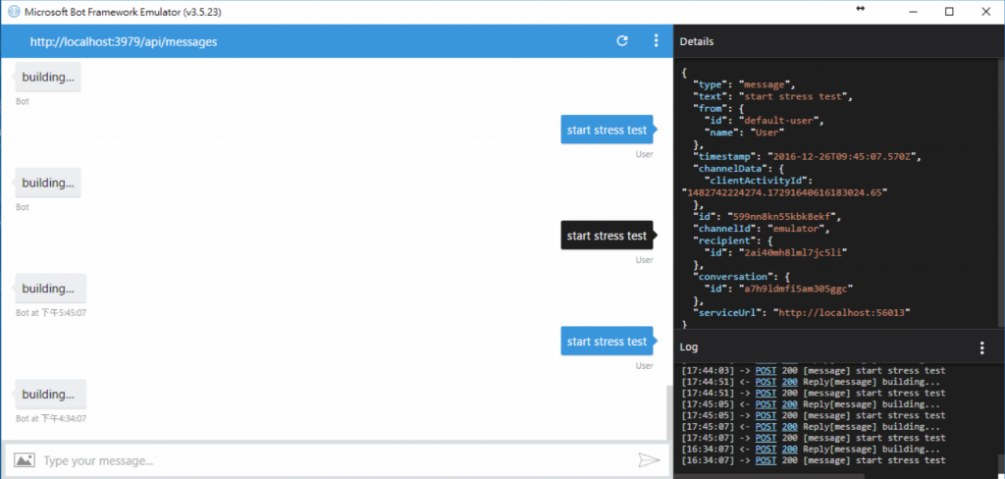Close the emulator window

[x=984, y=12]
